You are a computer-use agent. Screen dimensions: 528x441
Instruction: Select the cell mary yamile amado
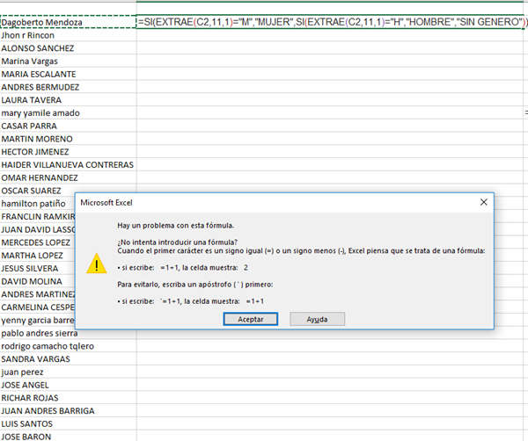point(69,113)
